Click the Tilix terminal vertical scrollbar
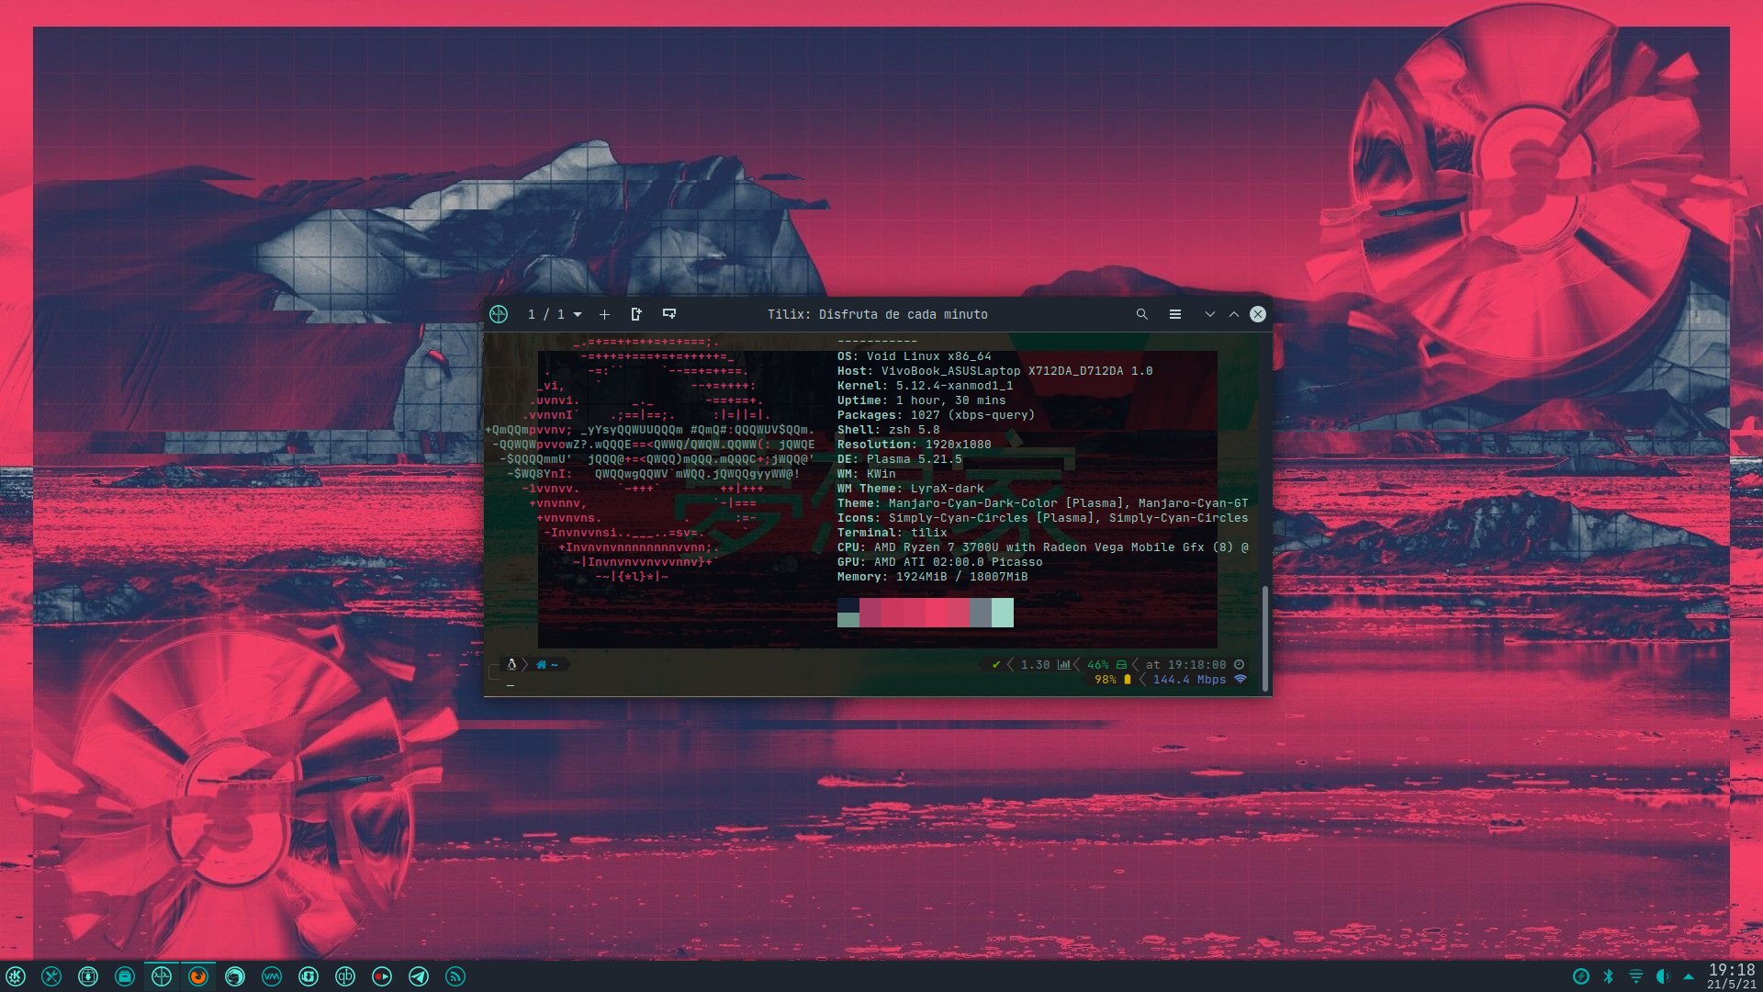 pos(1264,637)
